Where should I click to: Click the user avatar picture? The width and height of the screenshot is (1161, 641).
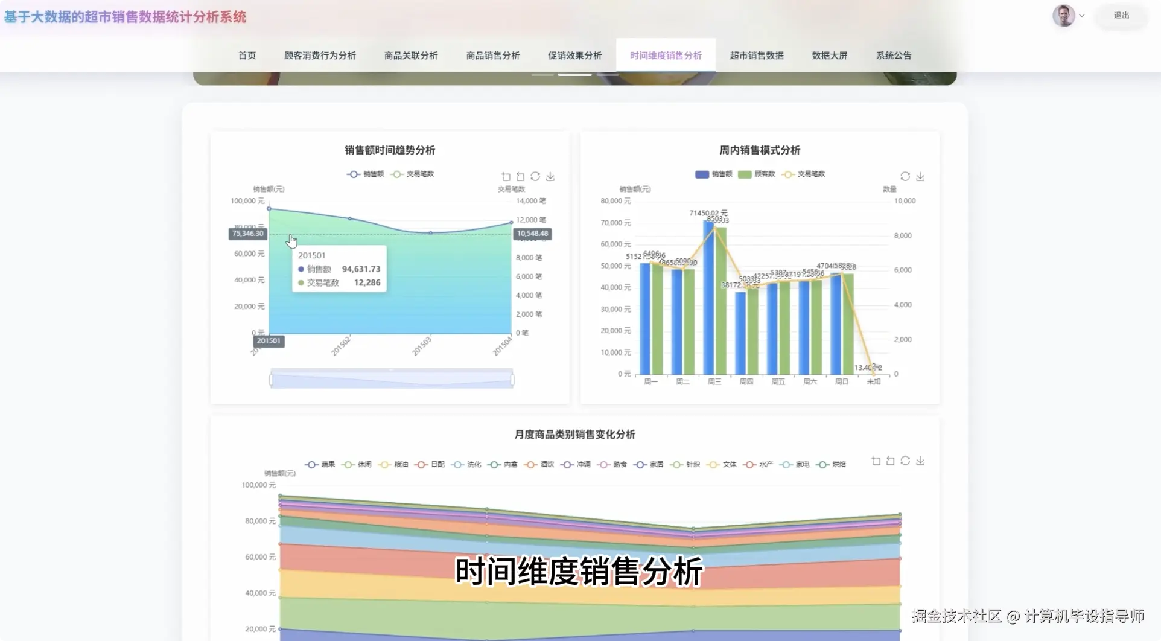[x=1063, y=16]
